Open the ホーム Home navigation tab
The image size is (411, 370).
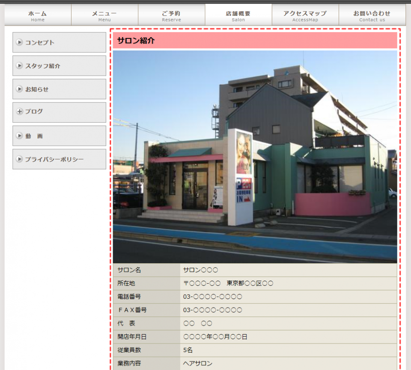38,15
